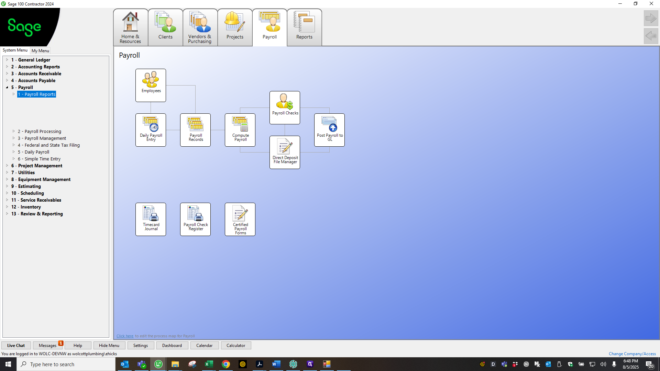Open the Dashboard
The height and width of the screenshot is (371, 660).
coord(172,346)
